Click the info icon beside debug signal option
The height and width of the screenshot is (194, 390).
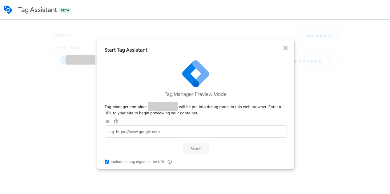point(170,162)
